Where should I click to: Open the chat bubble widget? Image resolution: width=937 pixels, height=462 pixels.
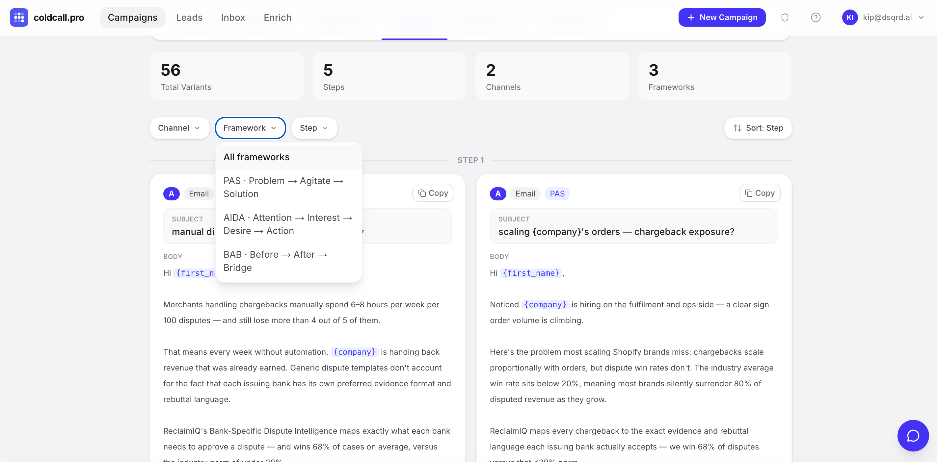[x=913, y=435]
